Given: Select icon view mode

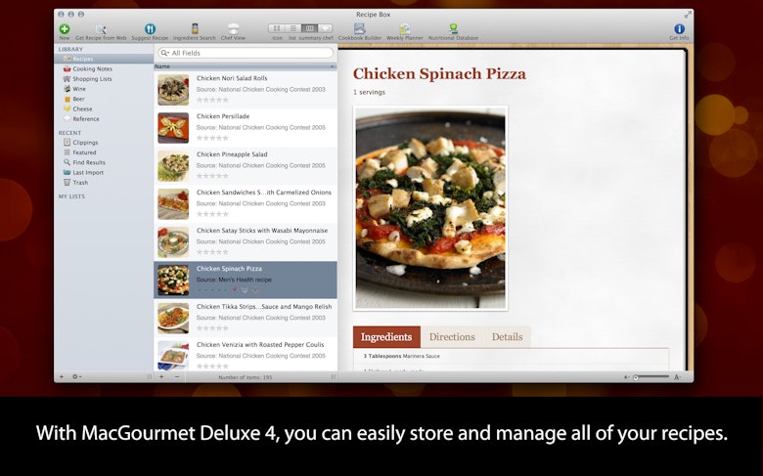Looking at the screenshot, I should [x=277, y=28].
